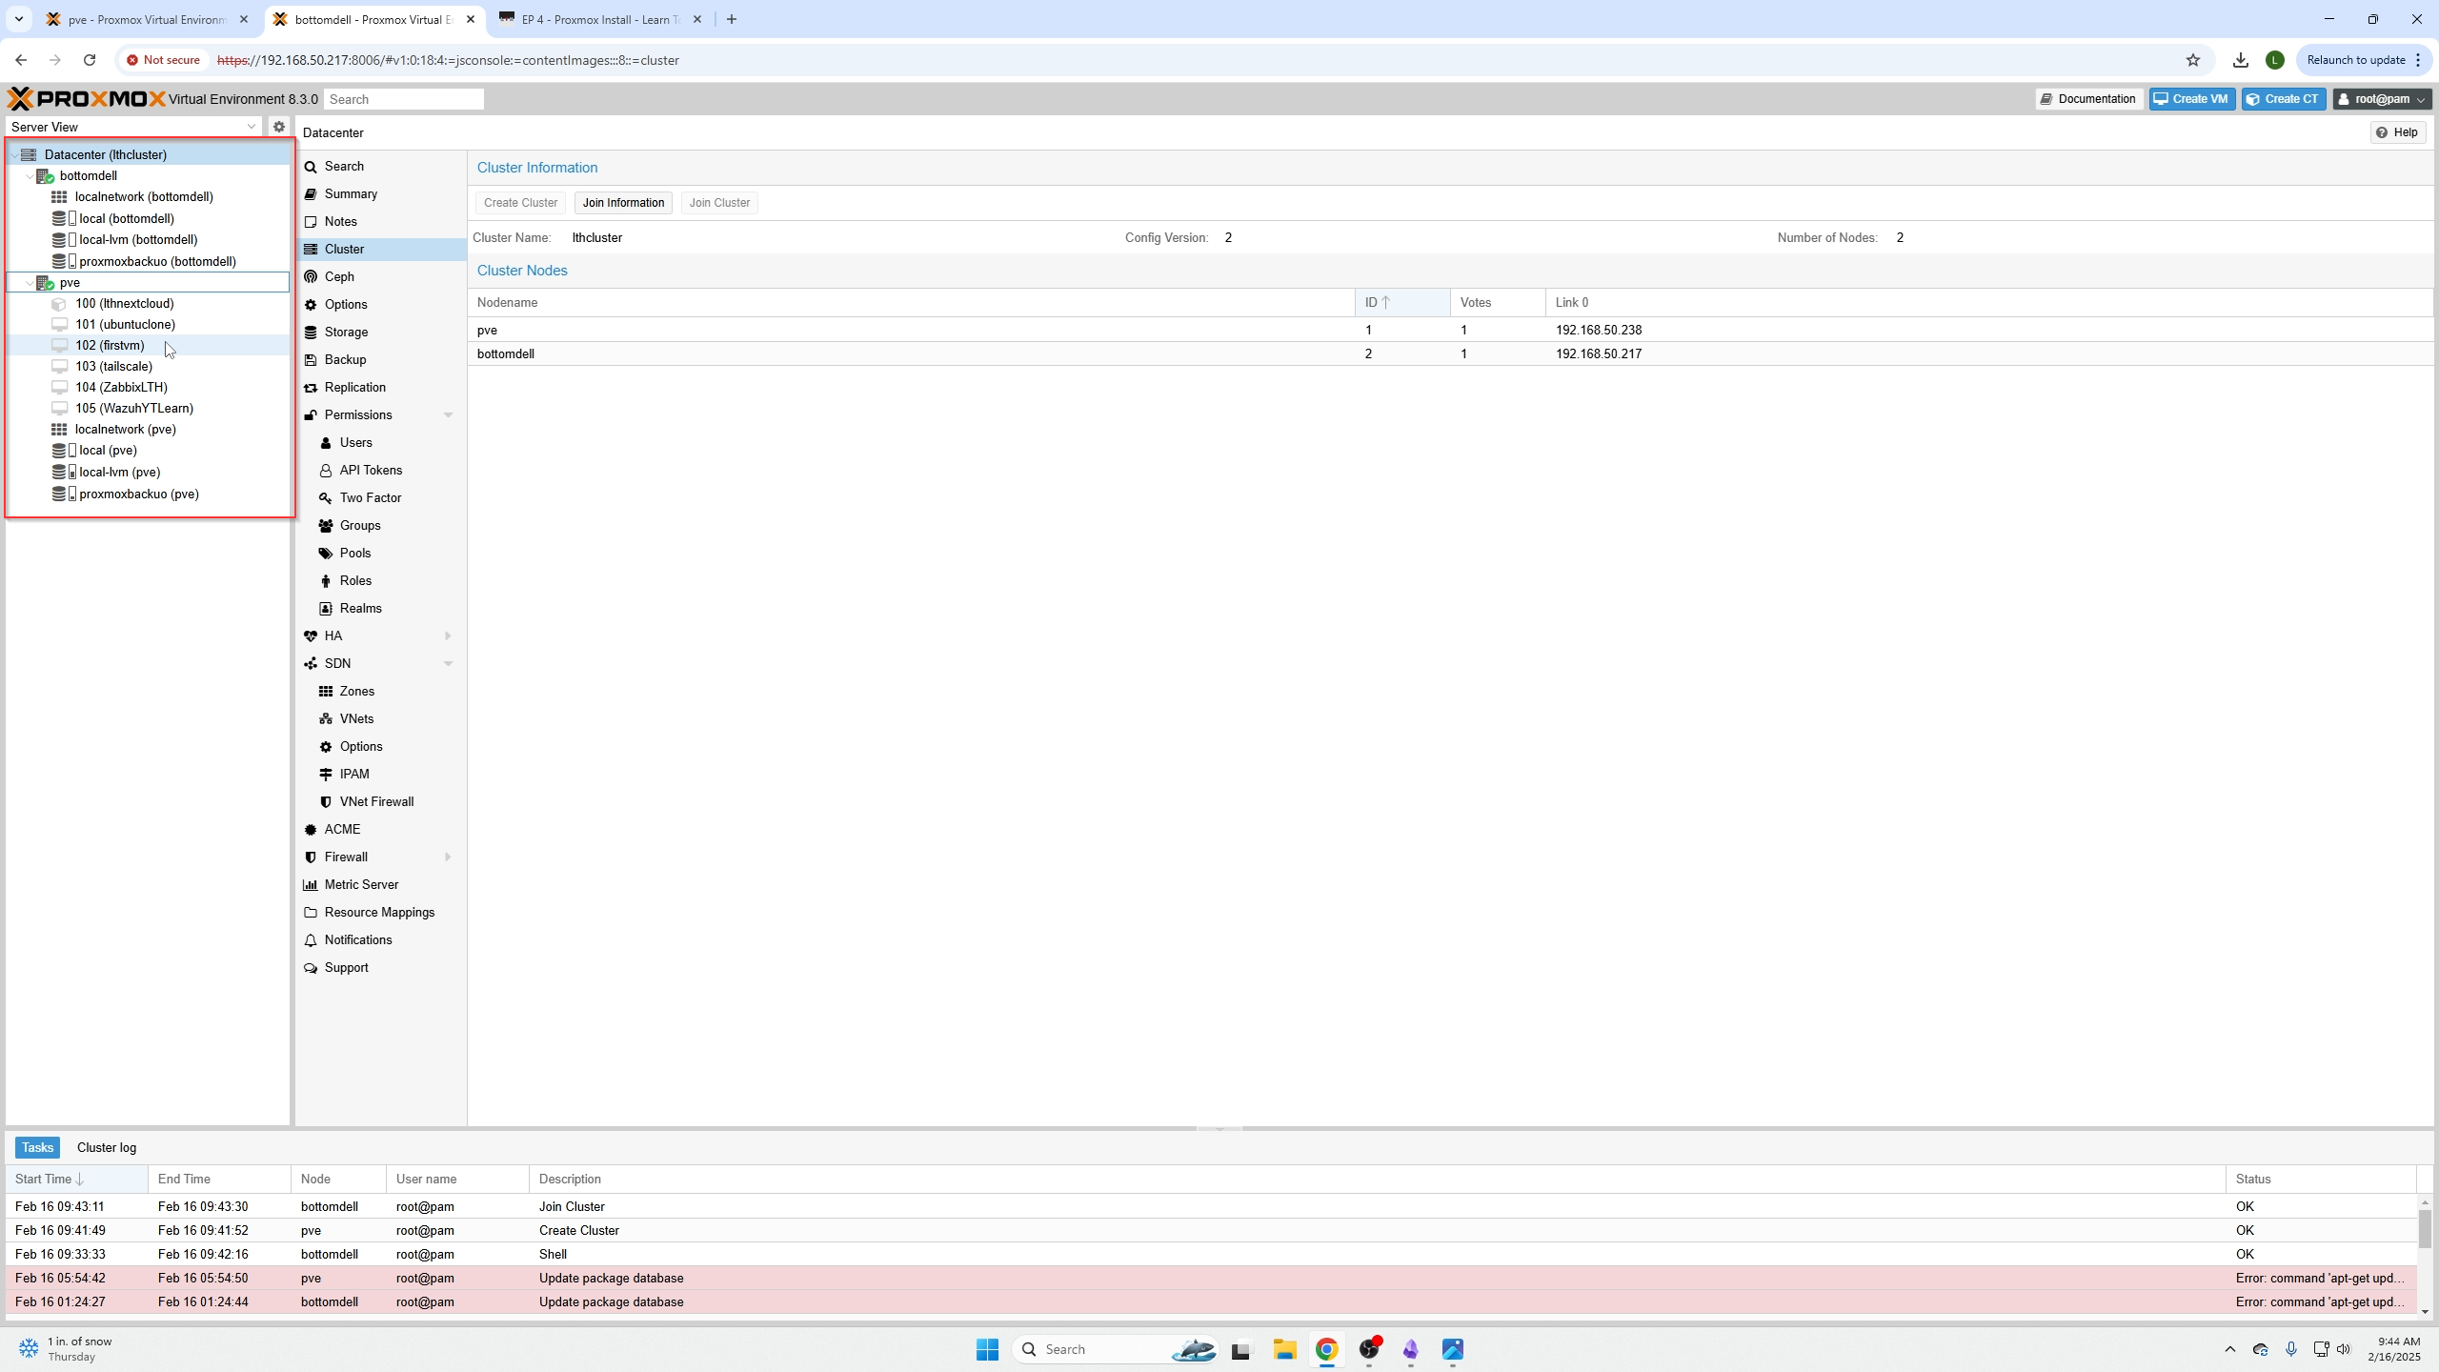Open the root@pam user dropdown
Image resolution: width=2439 pixels, height=1372 pixels.
click(2382, 99)
